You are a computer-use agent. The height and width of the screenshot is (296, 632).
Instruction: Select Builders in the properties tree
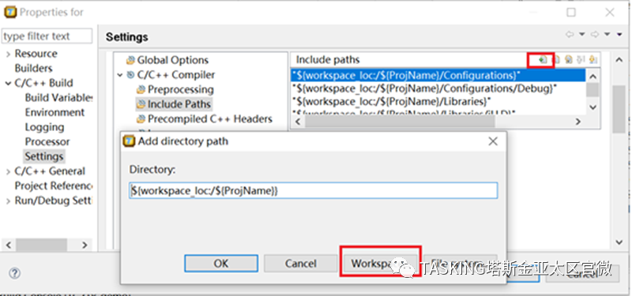33,68
